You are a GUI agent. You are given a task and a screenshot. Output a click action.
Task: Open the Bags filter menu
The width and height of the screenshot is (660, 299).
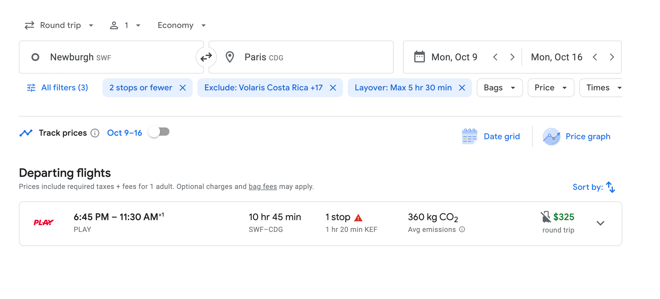click(499, 88)
